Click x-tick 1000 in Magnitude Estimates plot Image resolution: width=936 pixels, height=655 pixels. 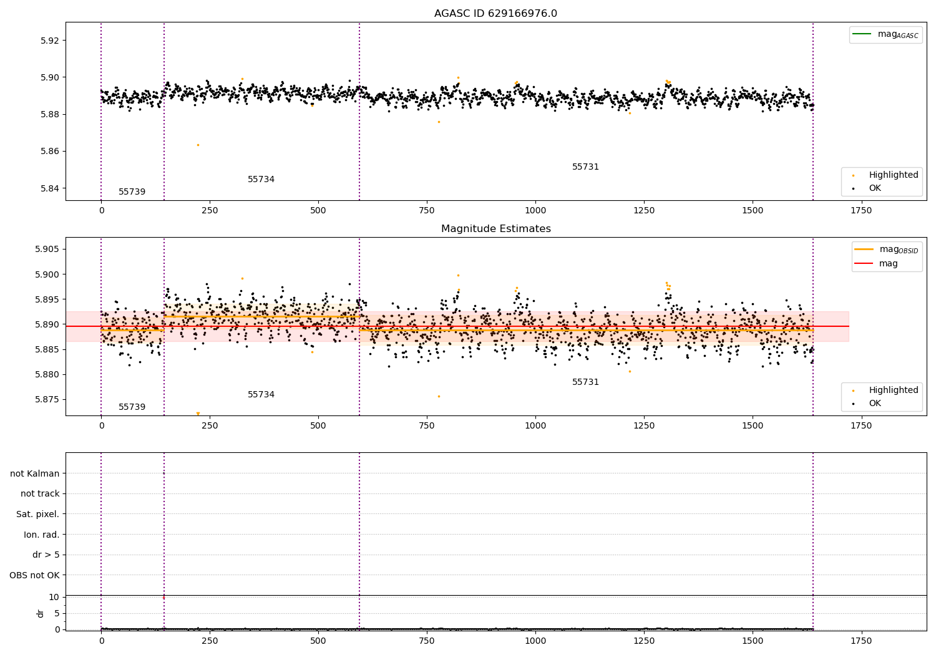click(535, 425)
